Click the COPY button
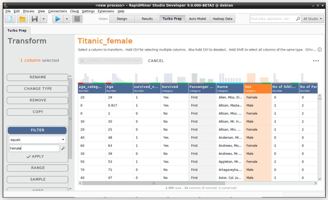 [x=37, y=112]
